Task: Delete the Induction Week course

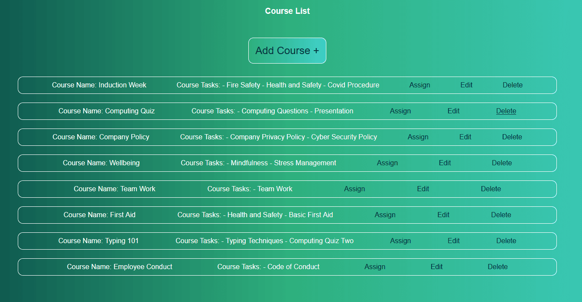Action: pyautogui.click(x=512, y=85)
